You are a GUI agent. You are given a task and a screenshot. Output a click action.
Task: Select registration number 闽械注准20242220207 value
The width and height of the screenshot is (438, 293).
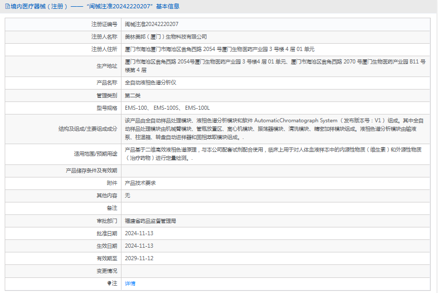tap(151, 24)
